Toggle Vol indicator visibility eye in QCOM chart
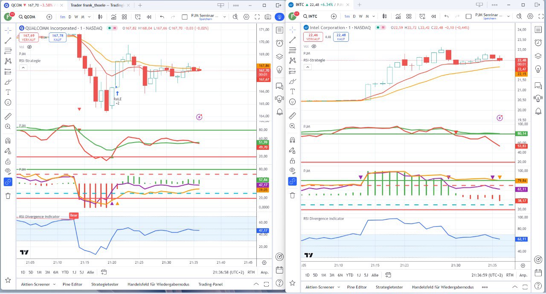Screen dimensions: 546x294 click(29, 47)
